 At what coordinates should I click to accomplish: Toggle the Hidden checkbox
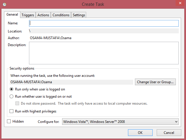[9, 121]
